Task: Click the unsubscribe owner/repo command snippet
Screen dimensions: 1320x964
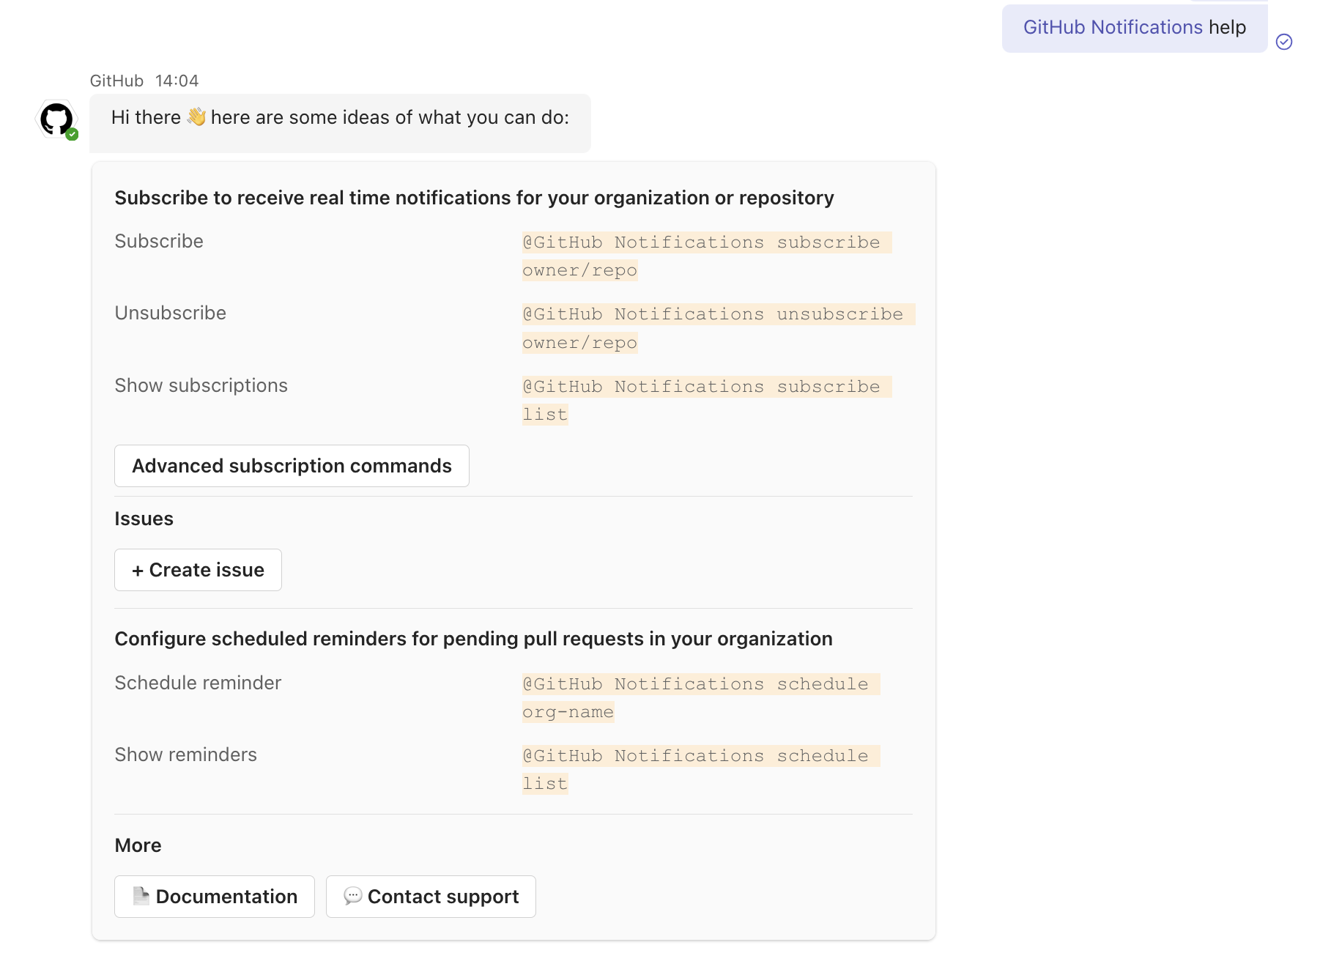Action: [713, 327]
